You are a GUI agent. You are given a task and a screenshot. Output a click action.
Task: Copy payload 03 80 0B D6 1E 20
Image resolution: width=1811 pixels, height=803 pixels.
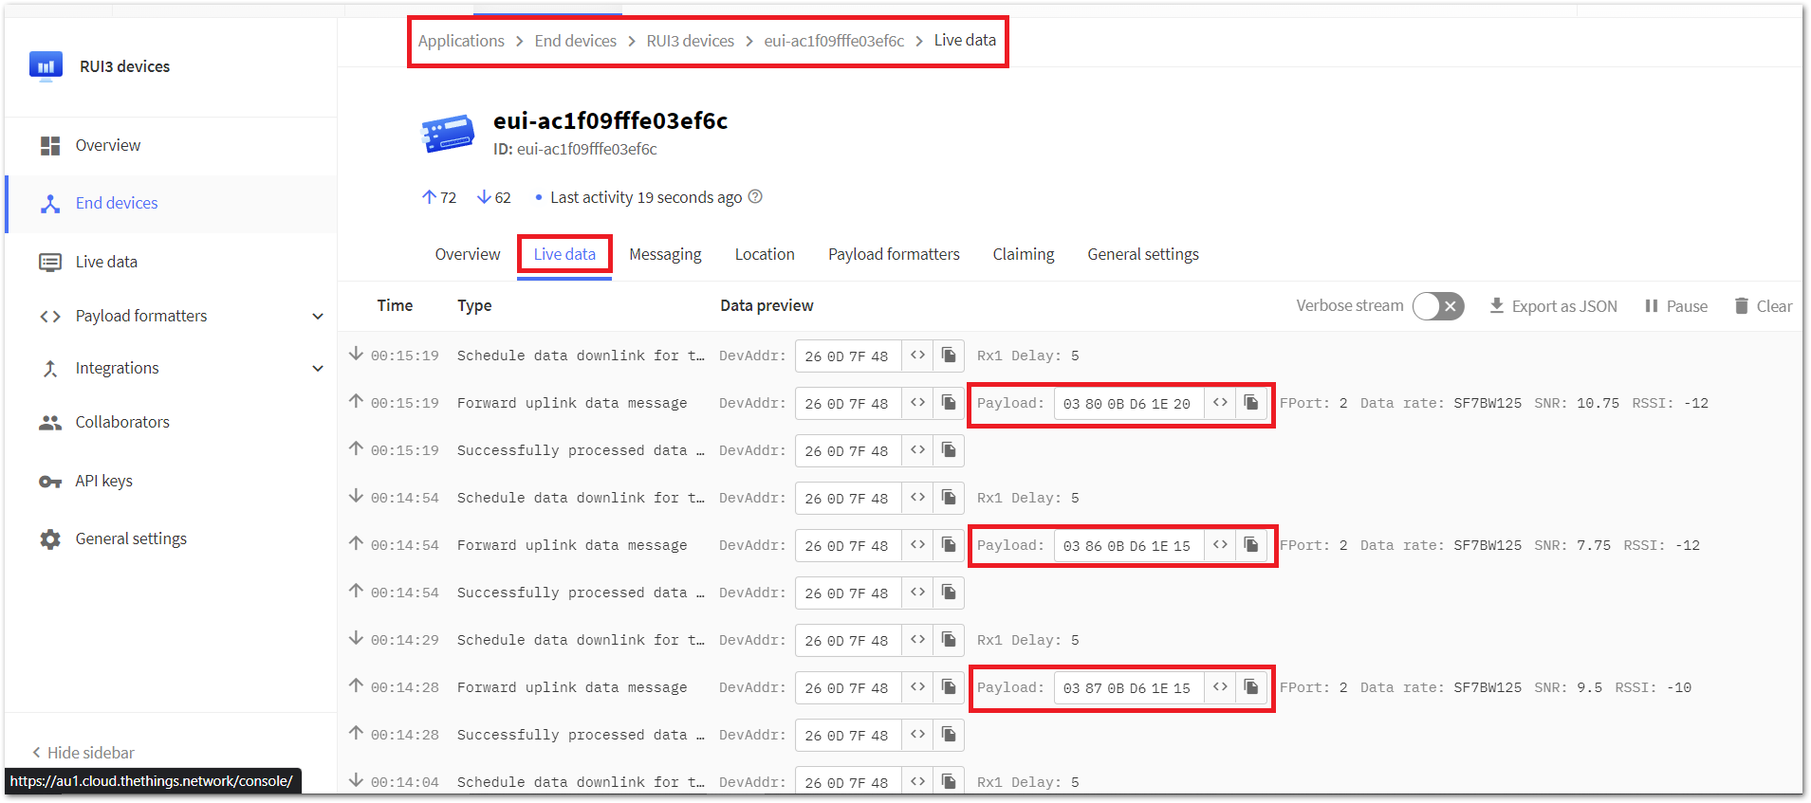(x=1251, y=403)
